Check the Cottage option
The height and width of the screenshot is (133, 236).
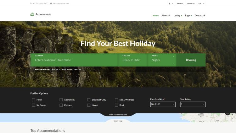pyautogui.click(x=61, y=105)
